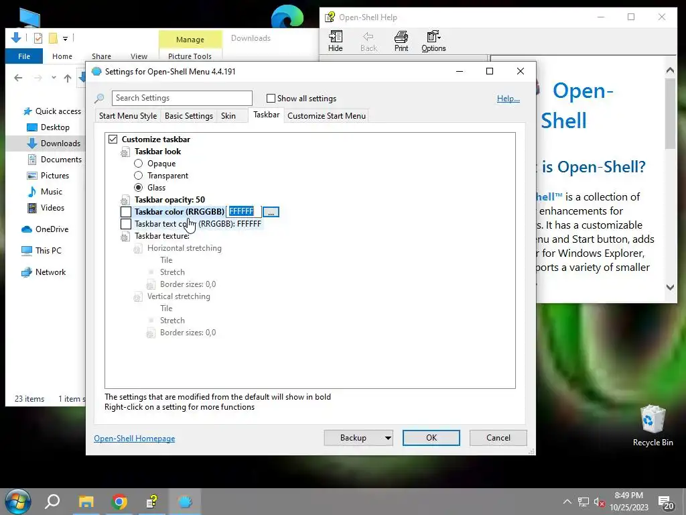Enable the Taskbar color checkbox
Screen dimensions: 686x515
(x=126, y=211)
